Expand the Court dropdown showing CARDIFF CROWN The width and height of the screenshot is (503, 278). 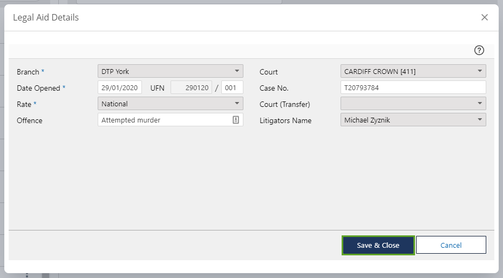(x=413, y=71)
